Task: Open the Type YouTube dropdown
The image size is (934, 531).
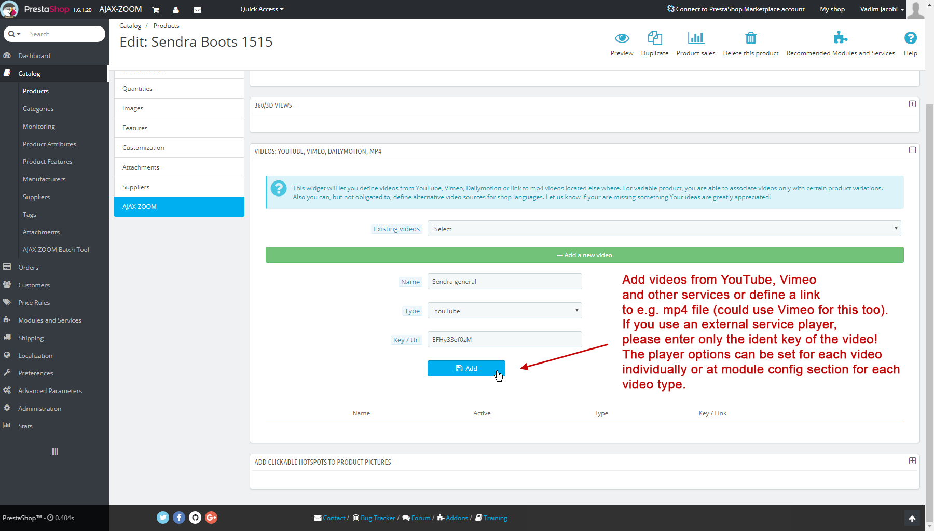Action: [504, 311]
